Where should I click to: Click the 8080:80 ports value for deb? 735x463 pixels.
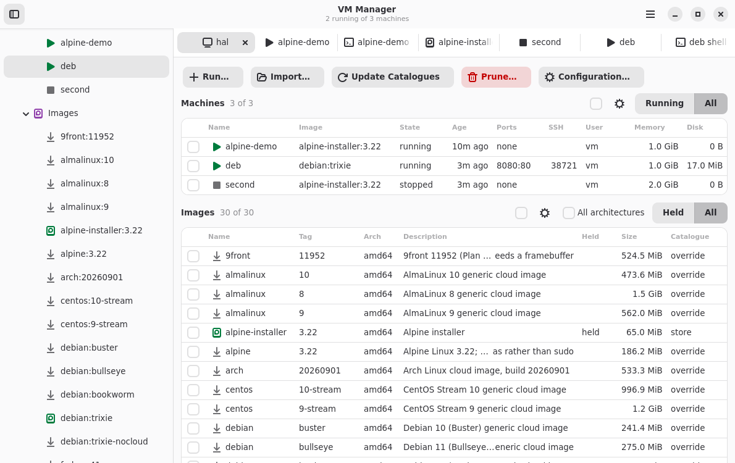click(x=513, y=166)
